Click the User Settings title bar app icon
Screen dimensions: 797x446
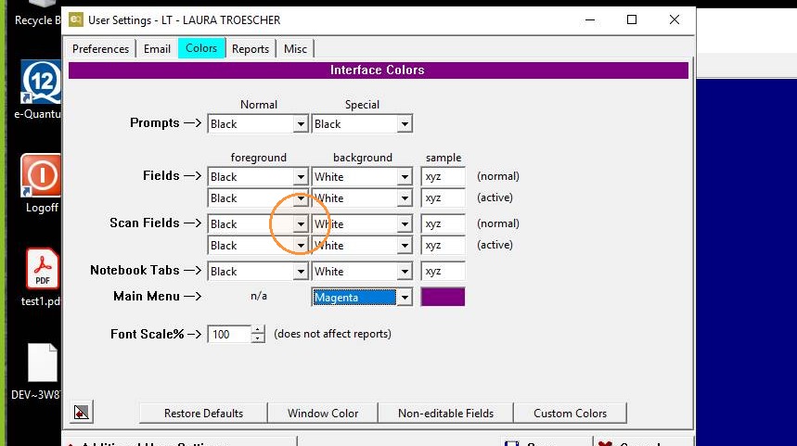(x=76, y=19)
